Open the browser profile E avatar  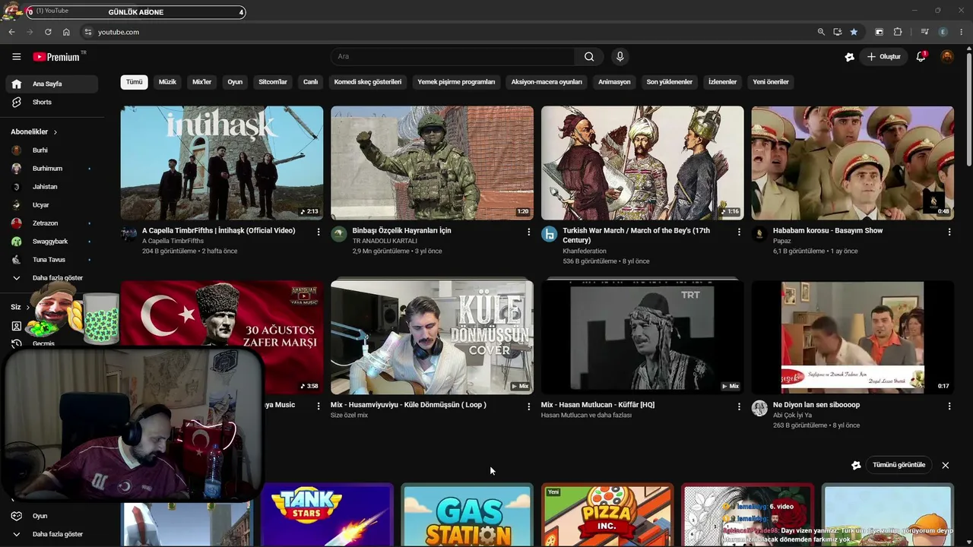(x=943, y=32)
